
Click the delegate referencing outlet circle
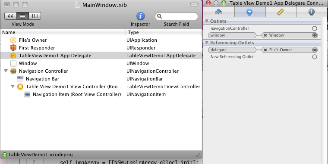[314, 50]
